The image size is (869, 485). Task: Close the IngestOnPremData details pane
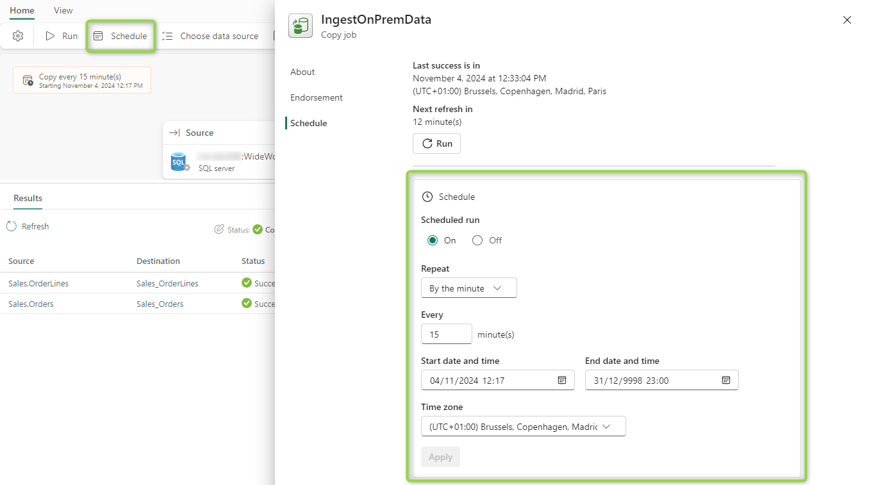click(x=847, y=20)
